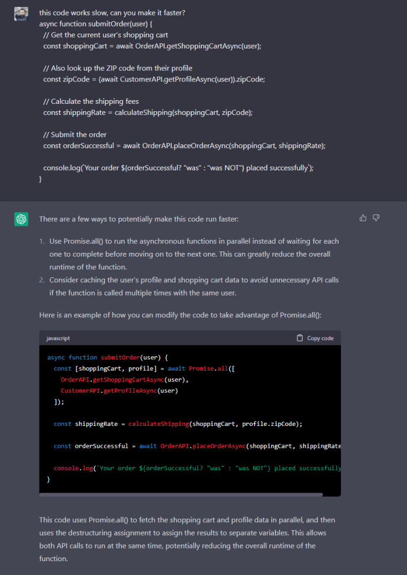Click the thumbs down icon on the response

376,218
